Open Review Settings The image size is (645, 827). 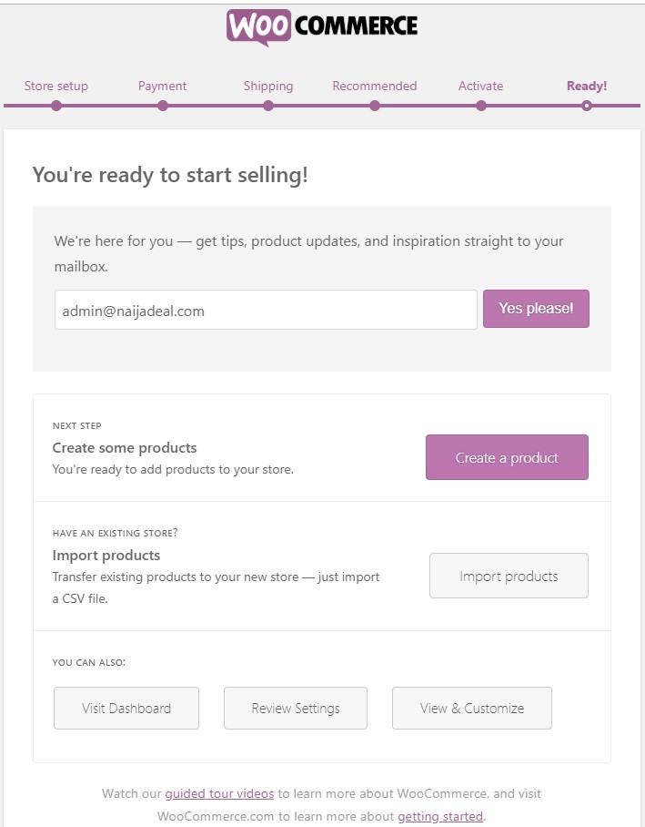(x=296, y=708)
